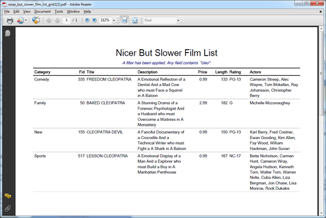Click the length value 150
The image size is (326, 218).
[x=224, y=132]
